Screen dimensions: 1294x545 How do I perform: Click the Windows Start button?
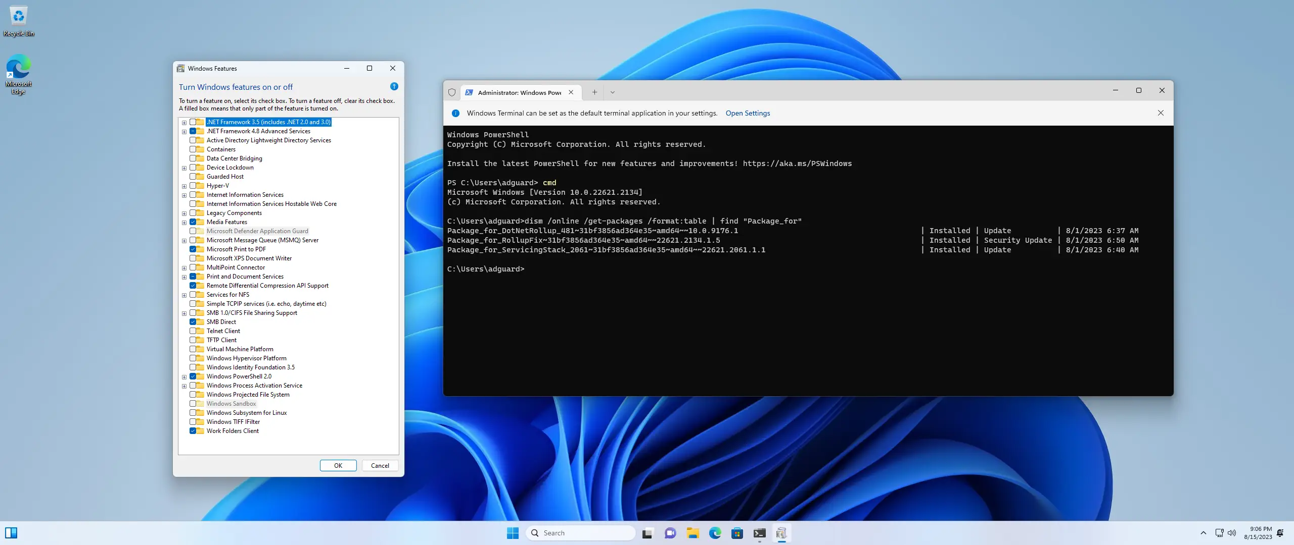click(x=513, y=533)
